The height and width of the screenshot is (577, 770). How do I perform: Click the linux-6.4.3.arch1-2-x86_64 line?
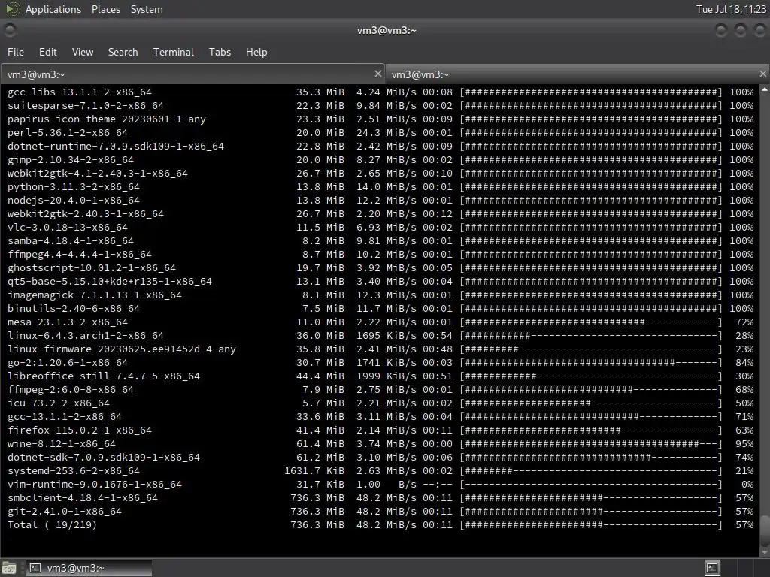point(380,335)
